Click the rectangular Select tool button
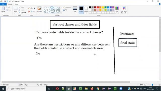 point(15,8)
